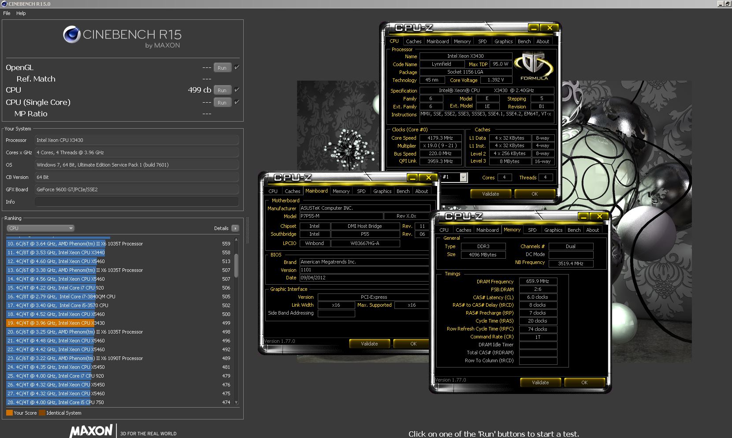Screen dimensions: 732x438
Task: Click Validate in the CPU-Z Mainboard window
Action: pos(369,344)
